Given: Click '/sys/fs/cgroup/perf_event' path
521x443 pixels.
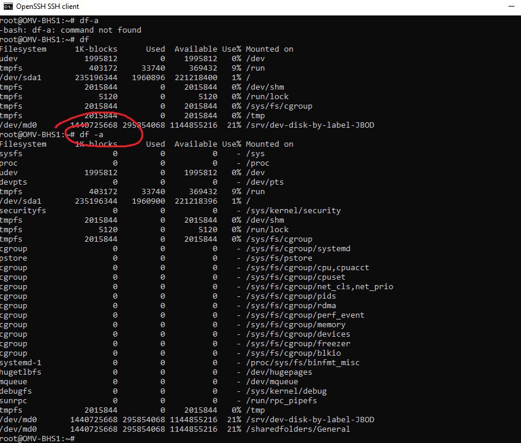Looking at the screenshot, I should tap(305, 315).
